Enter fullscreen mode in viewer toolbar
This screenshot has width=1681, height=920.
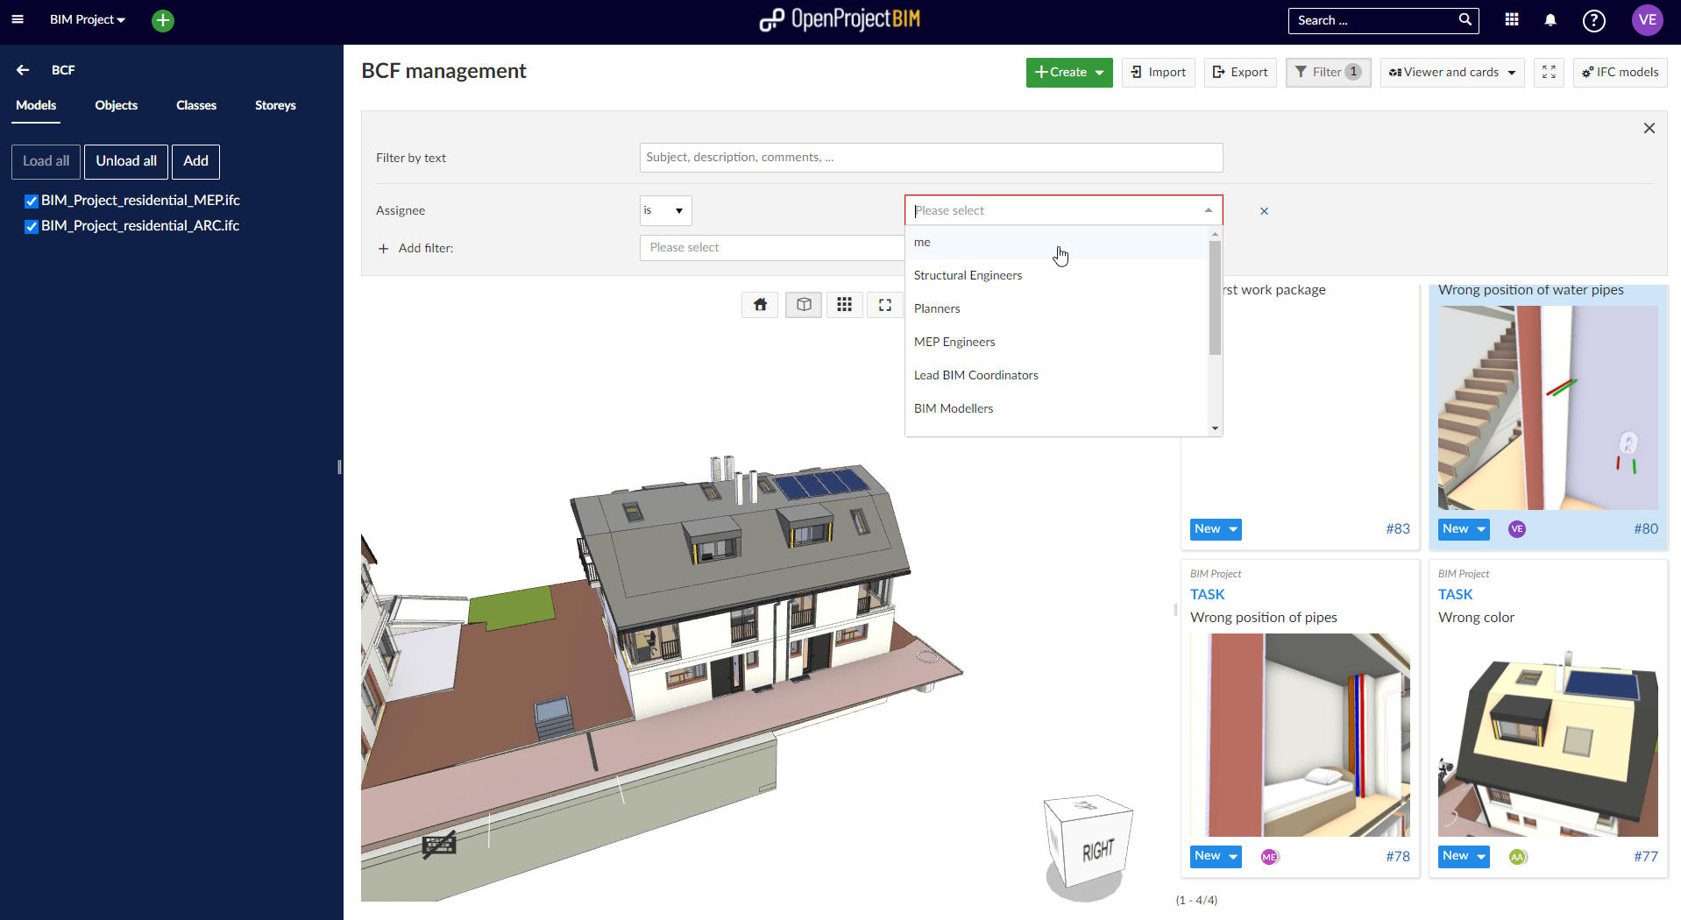(884, 304)
